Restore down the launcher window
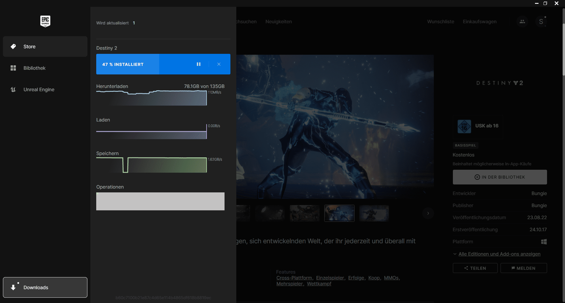 point(545,3)
